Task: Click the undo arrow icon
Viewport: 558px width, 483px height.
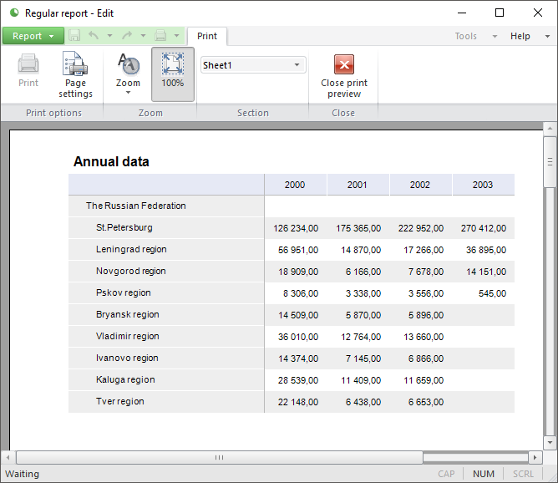Action: [x=94, y=36]
